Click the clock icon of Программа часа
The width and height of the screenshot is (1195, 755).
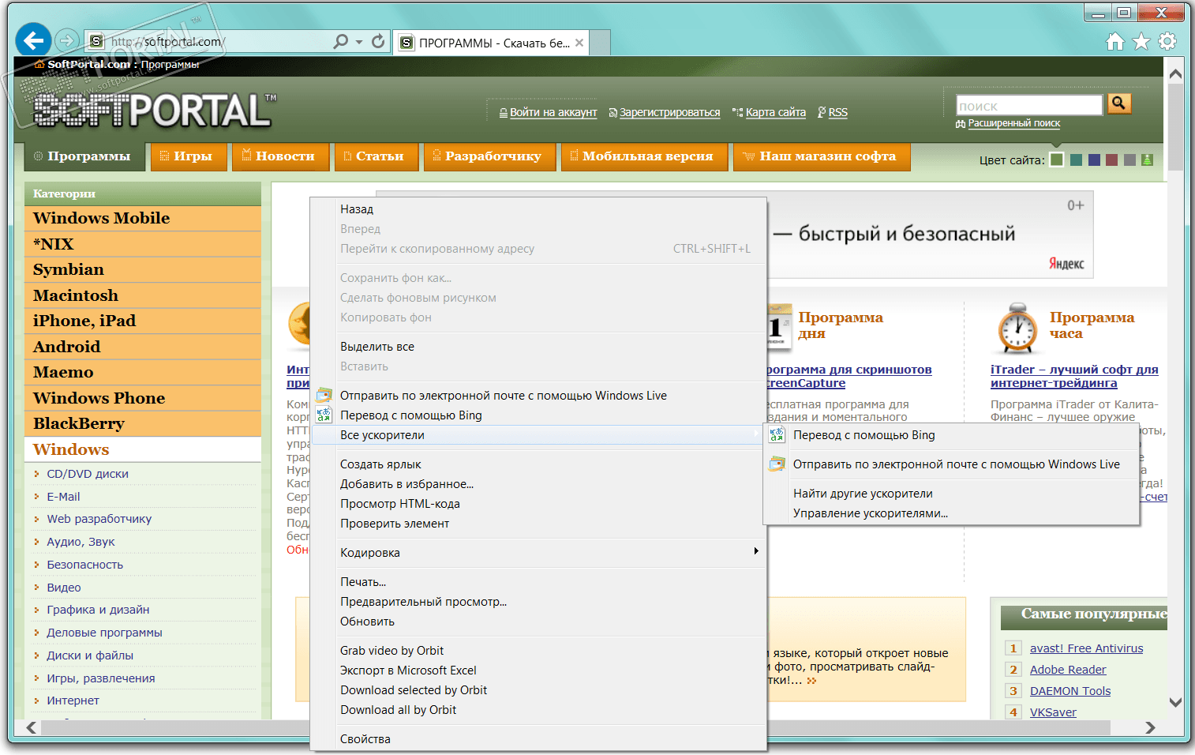[1017, 328]
